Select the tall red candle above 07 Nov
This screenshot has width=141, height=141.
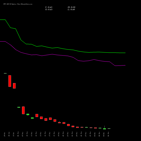click(23, 110)
